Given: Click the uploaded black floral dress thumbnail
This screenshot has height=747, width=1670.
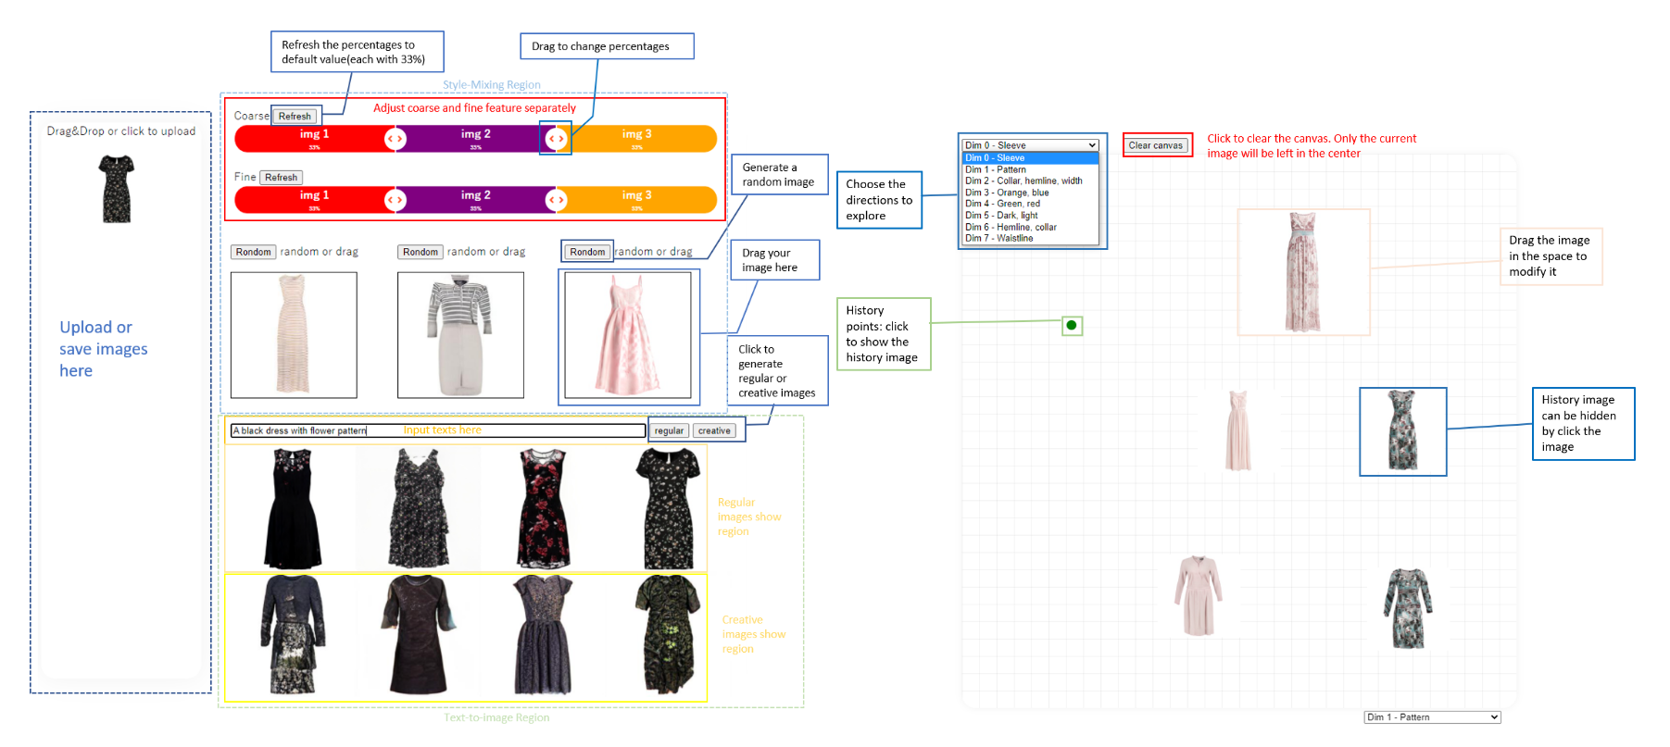Looking at the screenshot, I should click(117, 189).
